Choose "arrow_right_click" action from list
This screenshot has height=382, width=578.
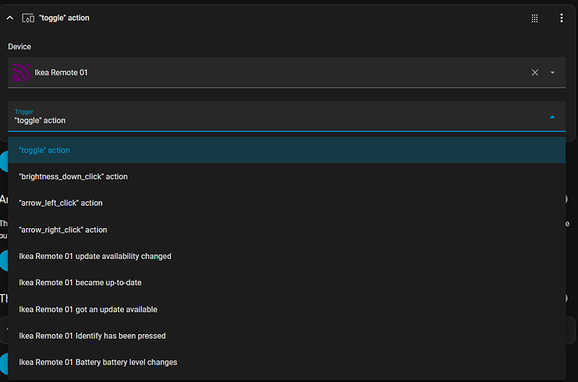[x=286, y=230]
